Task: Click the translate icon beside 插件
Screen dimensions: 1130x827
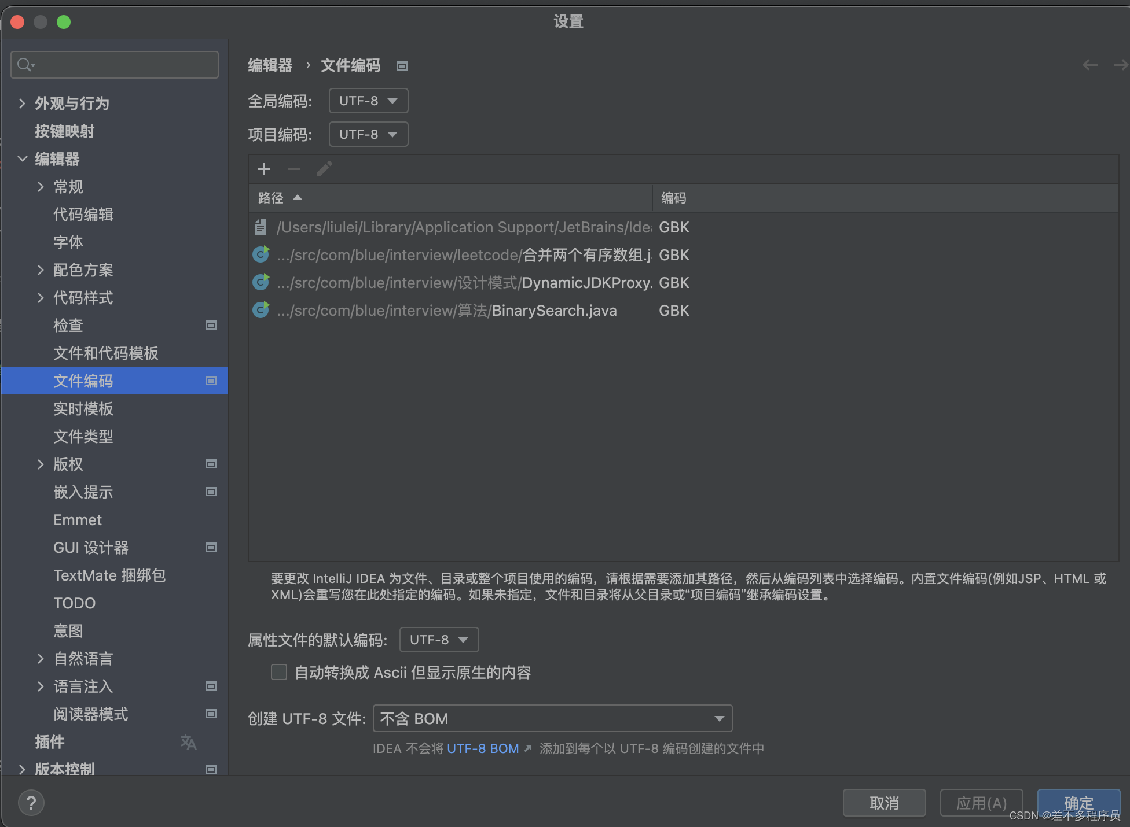Action: (188, 742)
